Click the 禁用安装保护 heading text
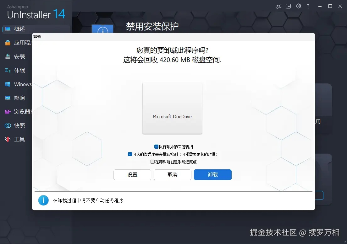Screen dimensions: 347x244 pyautogui.click(x=152, y=26)
